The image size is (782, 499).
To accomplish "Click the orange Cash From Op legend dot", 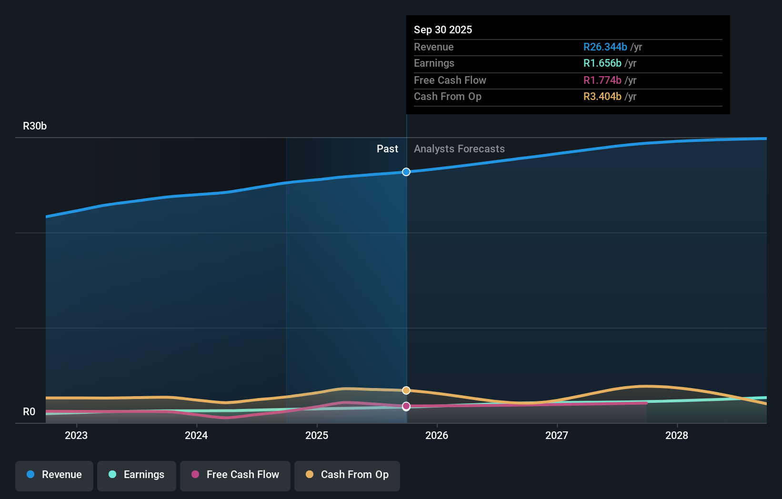I will click(309, 474).
